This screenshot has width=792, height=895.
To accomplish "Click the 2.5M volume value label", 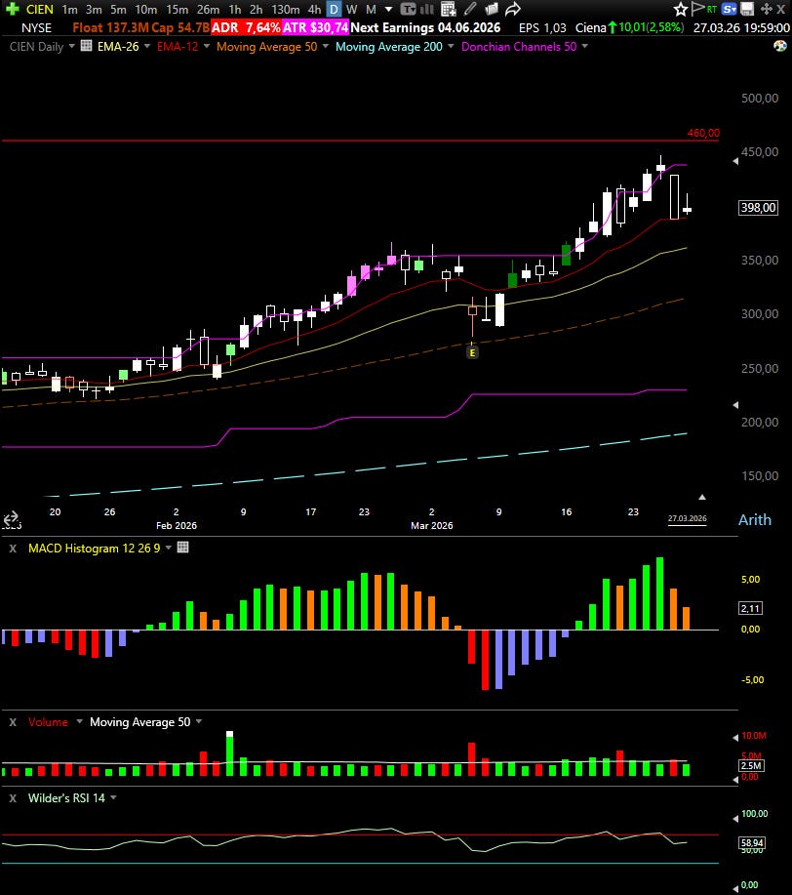I will click(x=751, y=766).
